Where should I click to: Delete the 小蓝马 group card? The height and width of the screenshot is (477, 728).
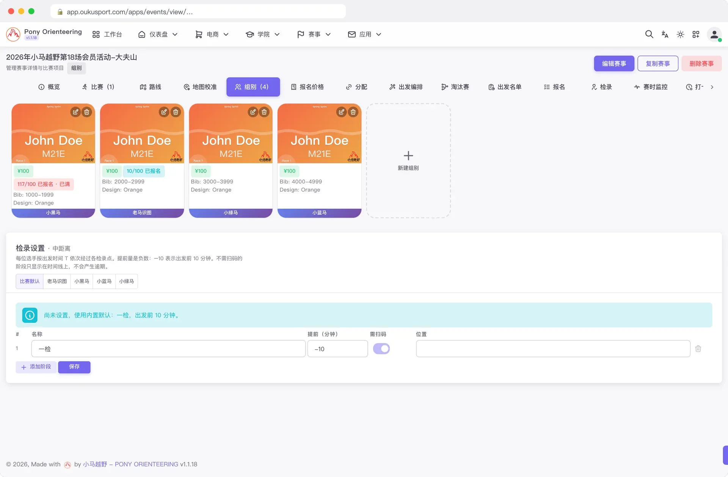pos(353,112)
